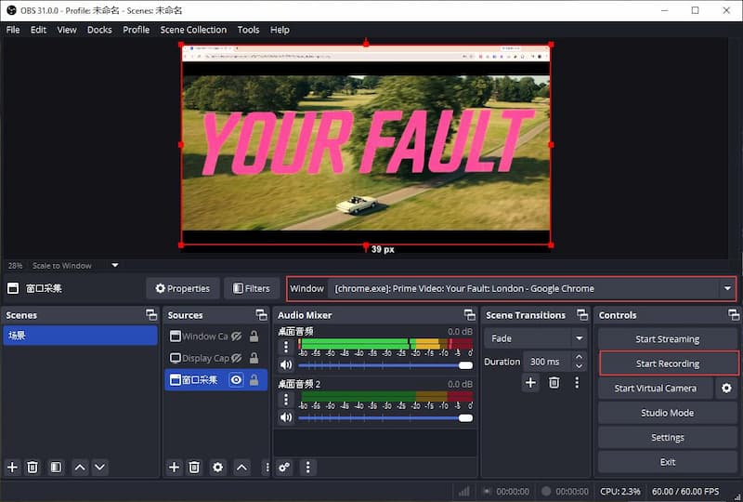Move scene down arrow

click(x=99, y=468)
